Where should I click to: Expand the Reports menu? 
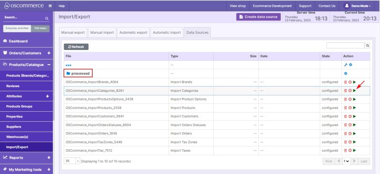coord(49,157)
